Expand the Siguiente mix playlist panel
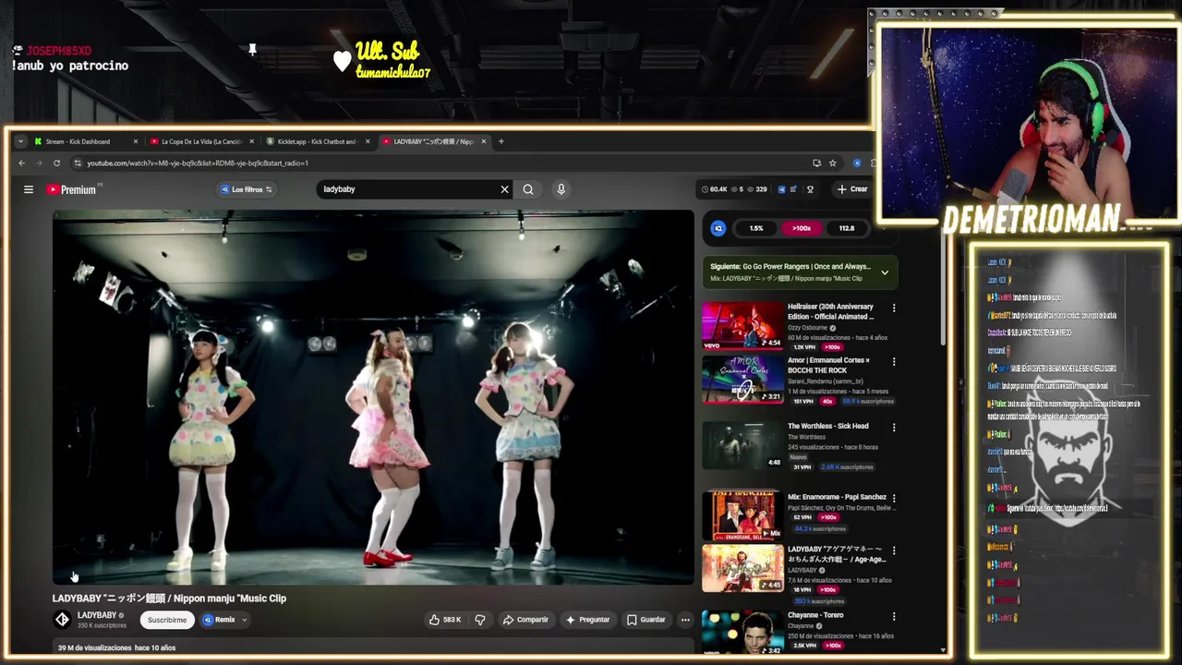The width and height of the screenshot is (1182, 665). tap(885, 272)
